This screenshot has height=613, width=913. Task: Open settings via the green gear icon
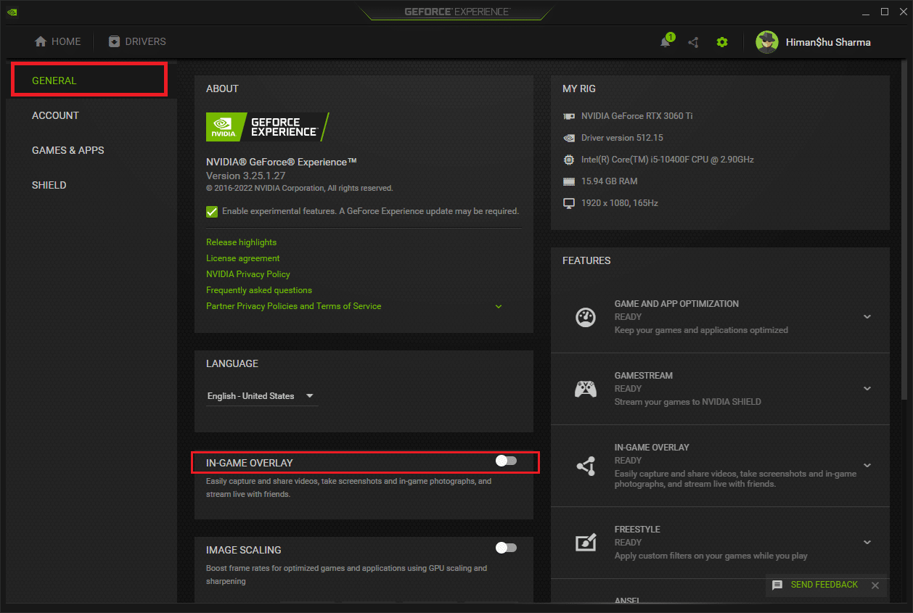pyautogui.click(x=721, y=42)
